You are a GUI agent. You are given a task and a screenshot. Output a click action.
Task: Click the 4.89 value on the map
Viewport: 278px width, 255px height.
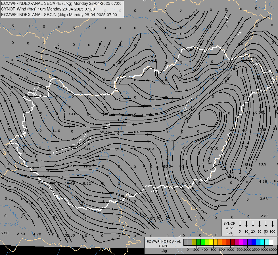pos(263,182)
